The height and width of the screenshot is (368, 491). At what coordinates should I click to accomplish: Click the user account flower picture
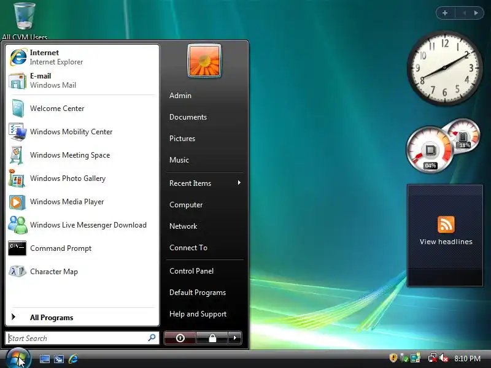[x=204, y=61]
